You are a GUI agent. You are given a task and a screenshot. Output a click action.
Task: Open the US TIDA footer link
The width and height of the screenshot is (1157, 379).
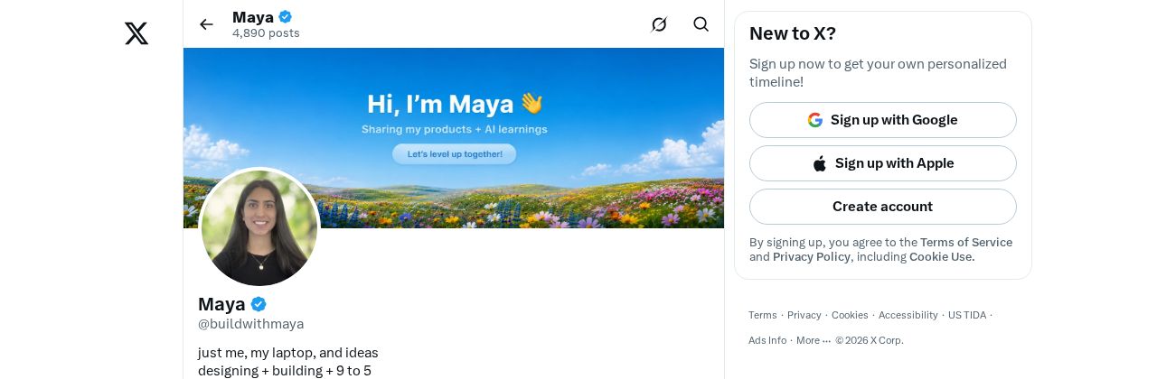click(967, 315)
